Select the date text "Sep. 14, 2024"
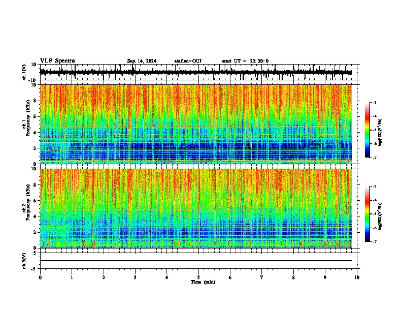 click(142, 61)
